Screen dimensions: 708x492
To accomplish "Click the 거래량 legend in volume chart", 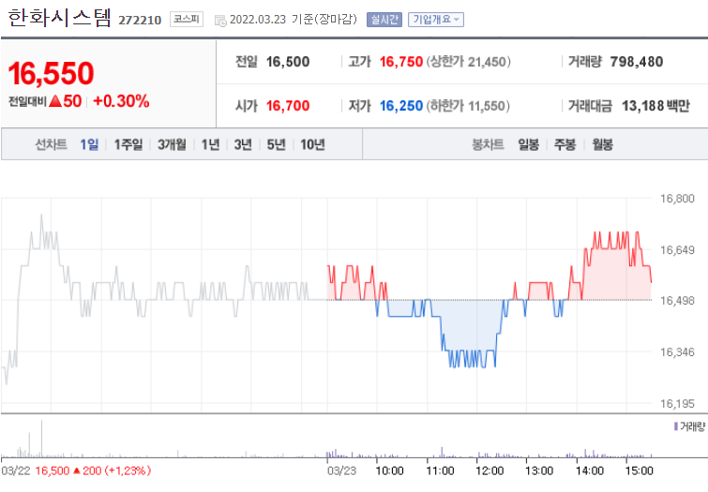I will click(689, 426).
